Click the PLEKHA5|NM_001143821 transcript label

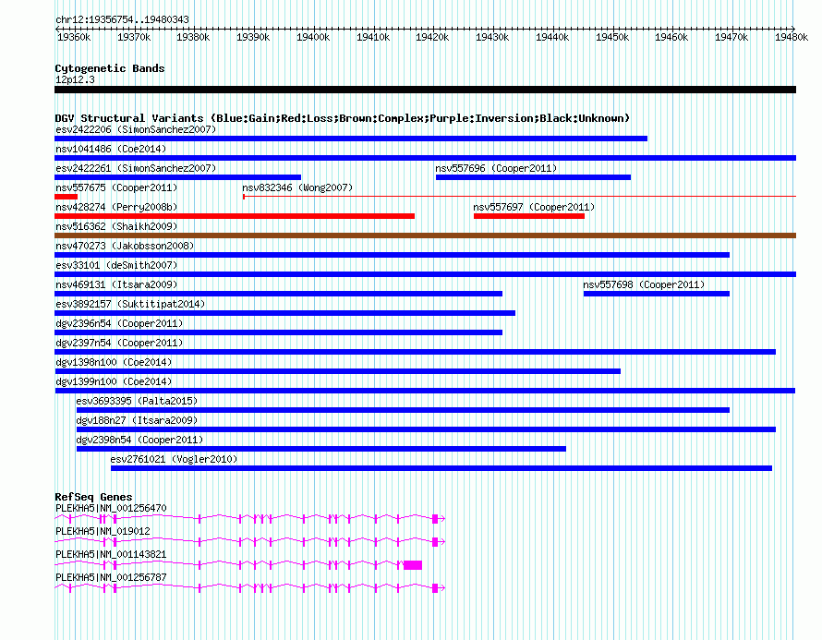coord(111,554)
